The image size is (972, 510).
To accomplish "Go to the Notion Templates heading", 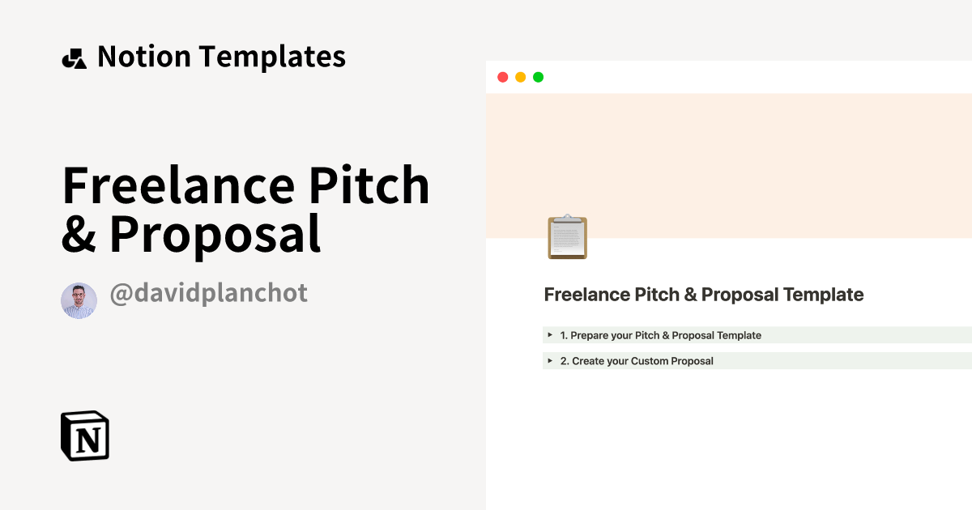I will [x=221, y=57].
